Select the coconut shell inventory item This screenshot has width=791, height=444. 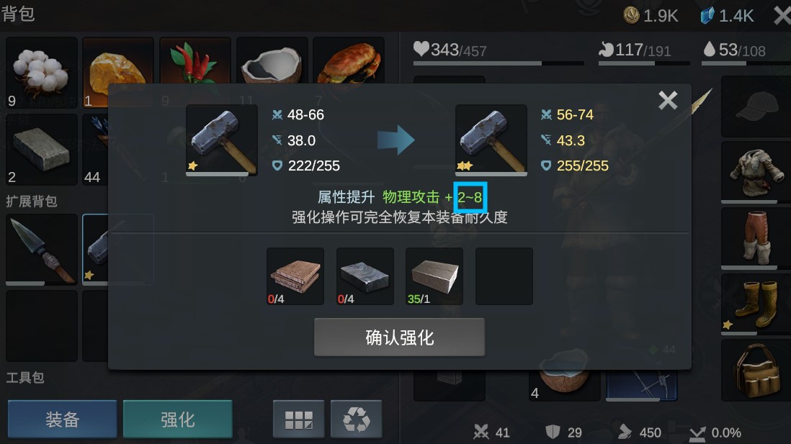coord(272,60)
